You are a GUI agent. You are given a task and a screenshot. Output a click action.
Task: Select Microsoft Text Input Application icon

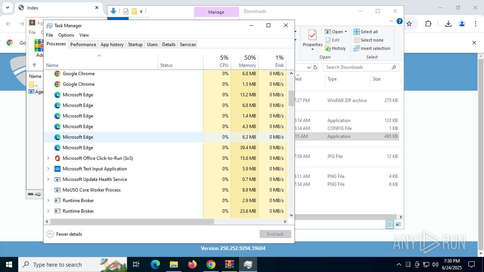click(57, 169)
